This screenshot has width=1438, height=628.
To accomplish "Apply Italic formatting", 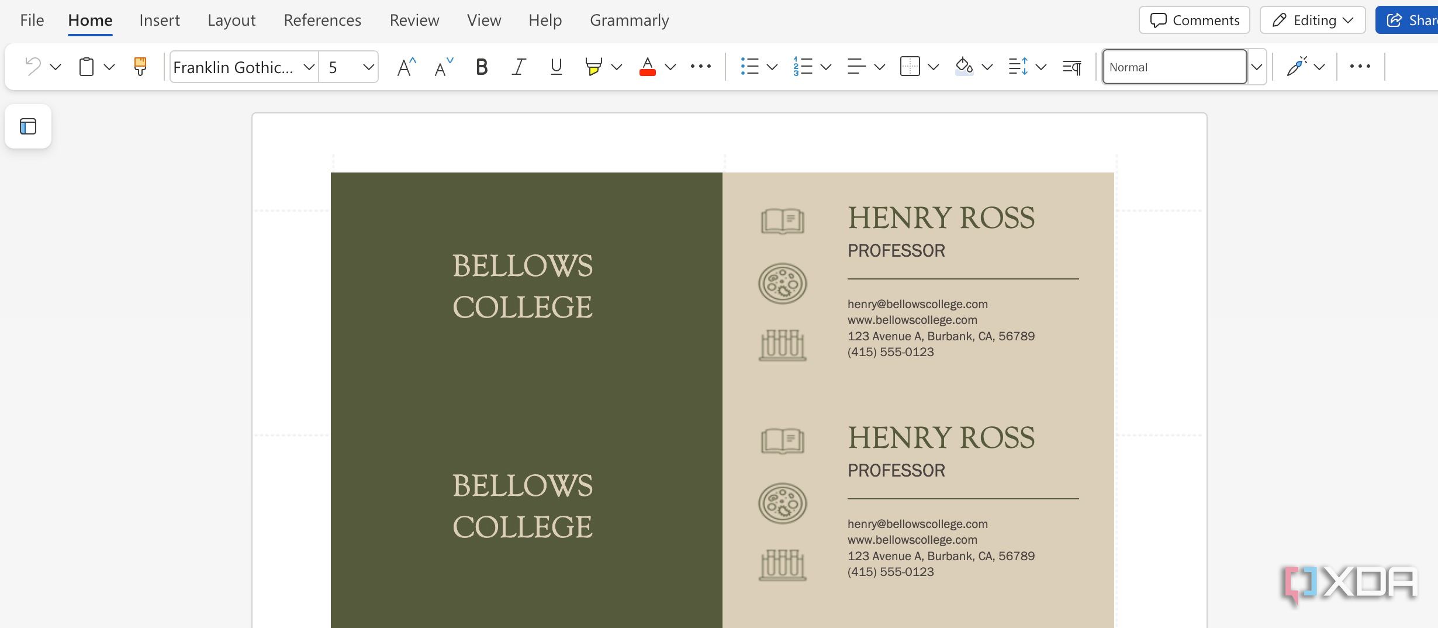I will [518, 67].
